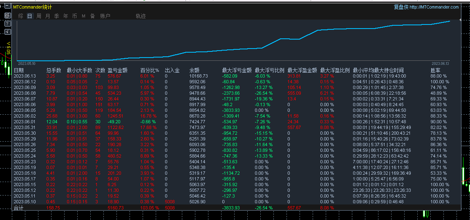The height and width of the screenshot is (220, 470).
Task: Click the win rate 48.89 %
Action: (x=439, y=93)
